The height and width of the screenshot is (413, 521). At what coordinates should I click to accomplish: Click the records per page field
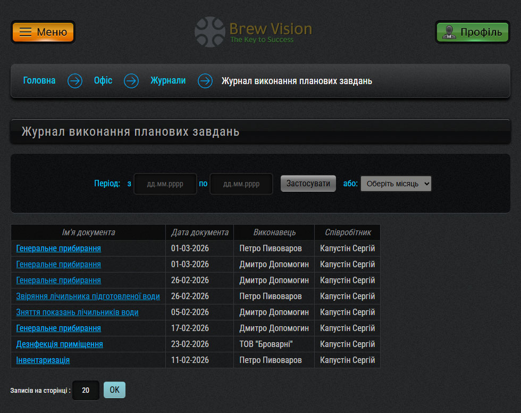click(x=86, y=390)
